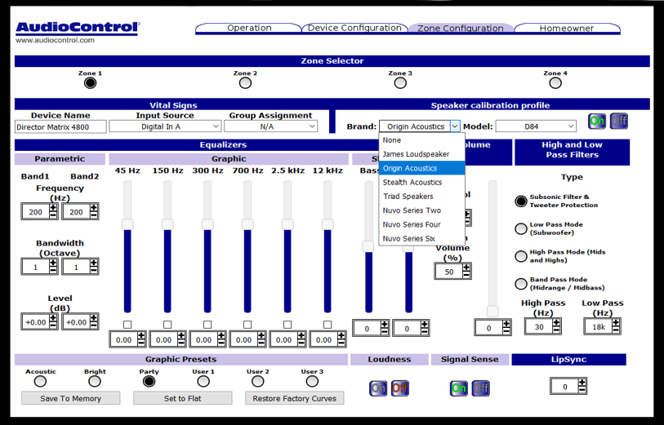The height and width of the screenshot is (425, 664).
Task: Decrease 150 Hz gain value with minus
Action: 181,343
